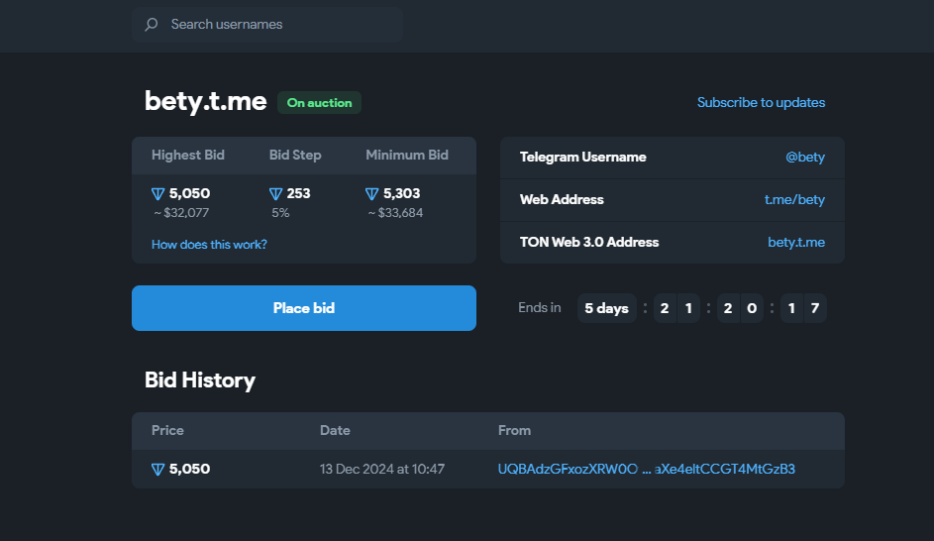Click the TON icon beside Minimum Bid 5,303
The width and height of the screenshot is (934, 541).
tap(371, 193)
